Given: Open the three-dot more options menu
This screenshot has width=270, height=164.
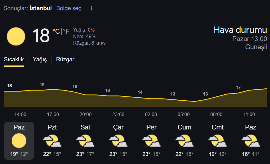Looking at the screenshot, I should (91, 8).
